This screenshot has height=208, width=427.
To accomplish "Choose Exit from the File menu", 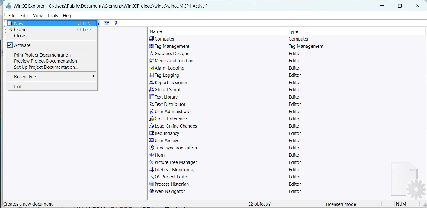I will 52,86.
